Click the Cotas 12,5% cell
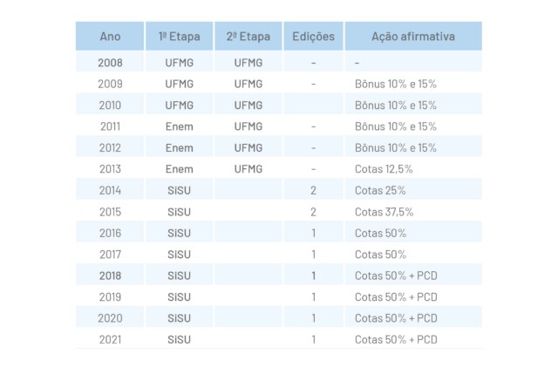Screen dimensions: 558x388 [x=384, y=168]
